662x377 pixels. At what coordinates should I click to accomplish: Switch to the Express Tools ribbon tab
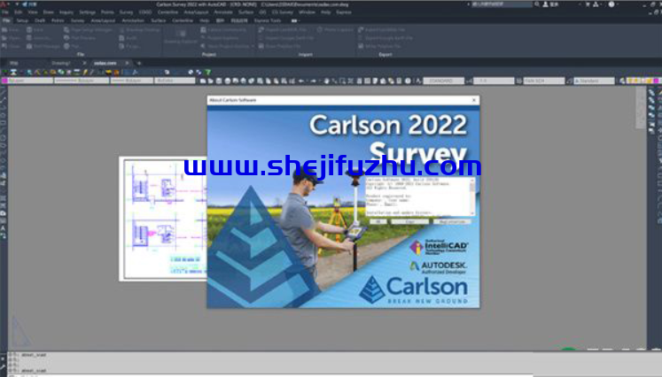point(268,20)
